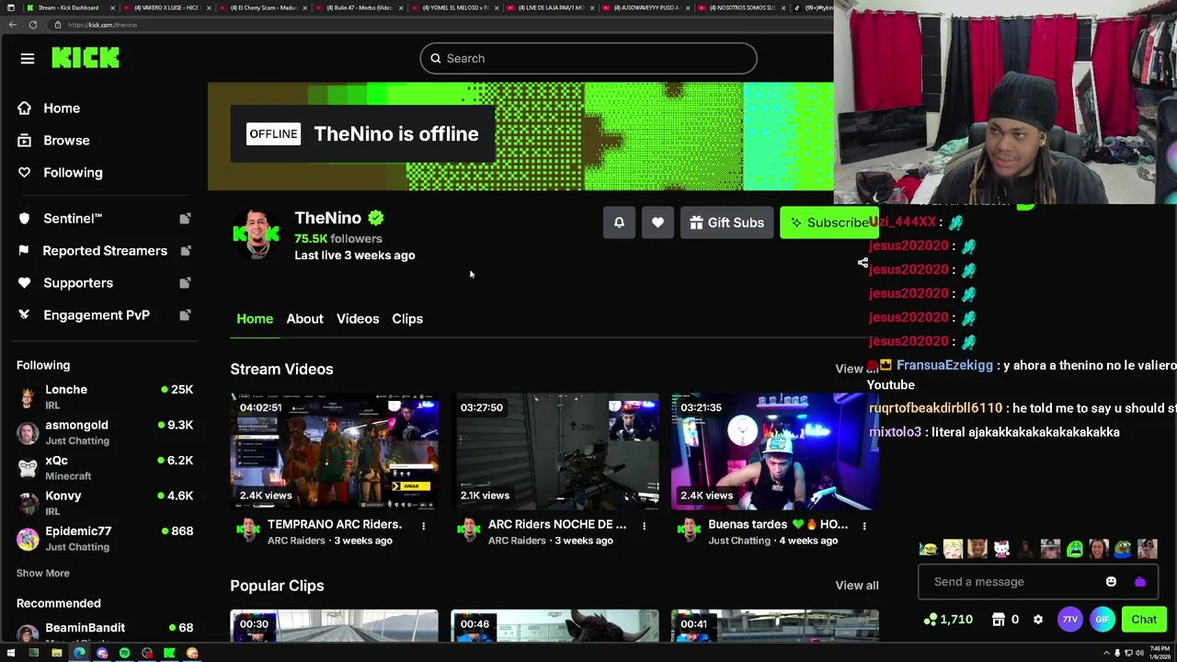Click the Gift Subs button
Screen dimensions: 1177x662
tap(726, 223)
